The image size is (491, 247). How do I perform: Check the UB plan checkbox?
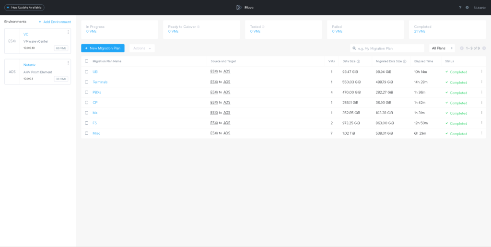86,71
